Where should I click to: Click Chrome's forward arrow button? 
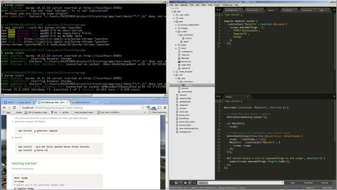point(9,108)
